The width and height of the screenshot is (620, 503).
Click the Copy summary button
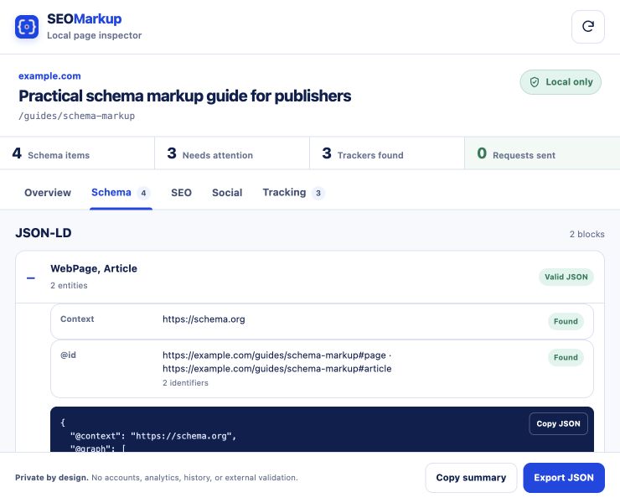tap(471, 478)
